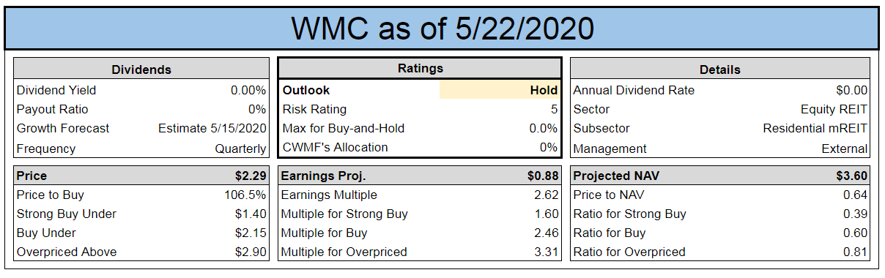885x278 pixels.
Task: Click the Multiple for Overpriced 3.31 value
Action: tap(547, 252)
